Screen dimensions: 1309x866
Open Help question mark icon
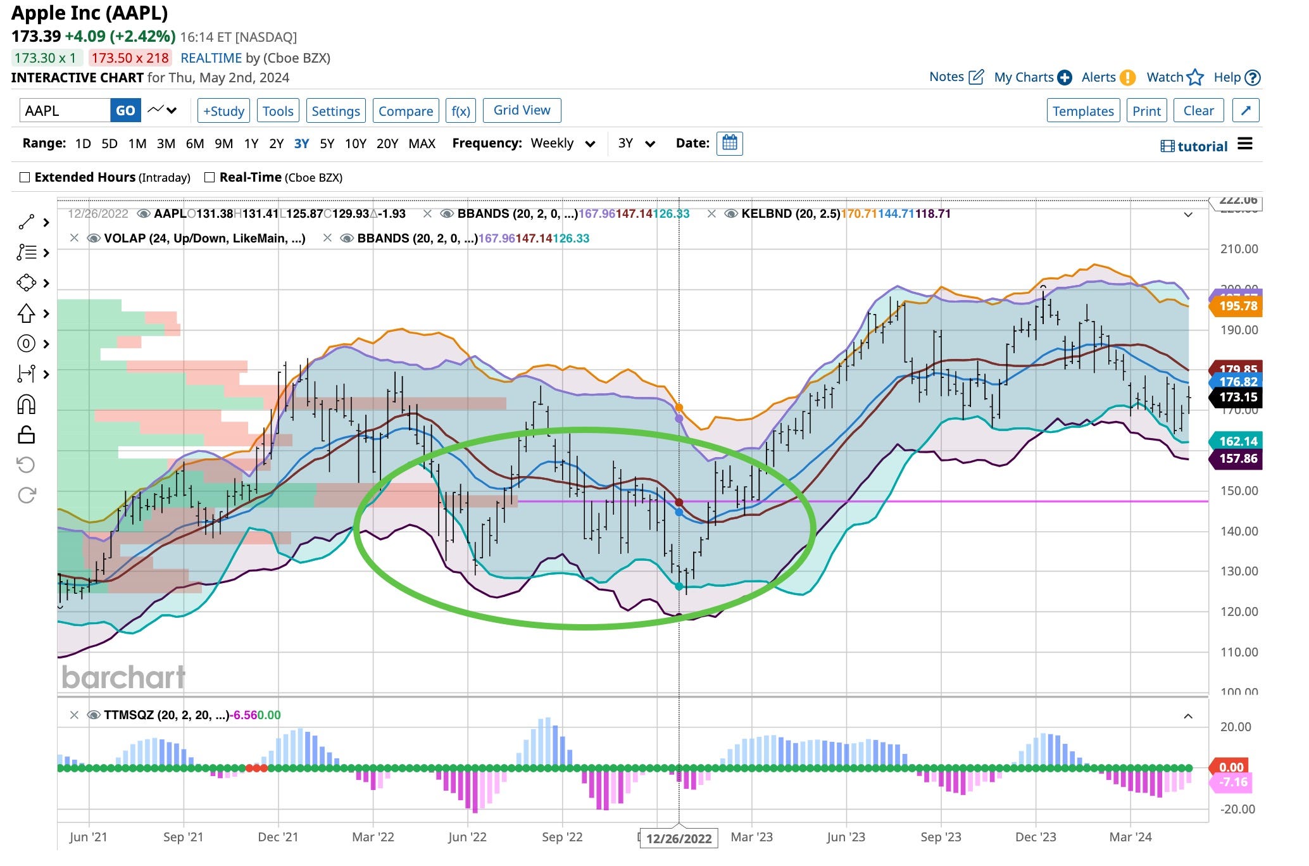tap(1253, 77)
